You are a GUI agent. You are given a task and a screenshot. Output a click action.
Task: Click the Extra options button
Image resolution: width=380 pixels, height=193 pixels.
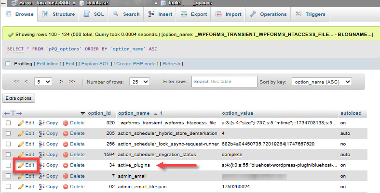pos(18,98)
